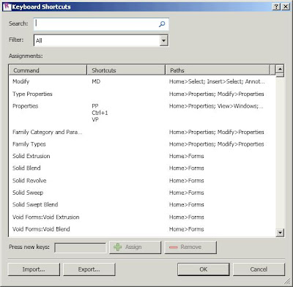
Task: Select the Family Category and Para... row
Action: [x=142, y=132]
